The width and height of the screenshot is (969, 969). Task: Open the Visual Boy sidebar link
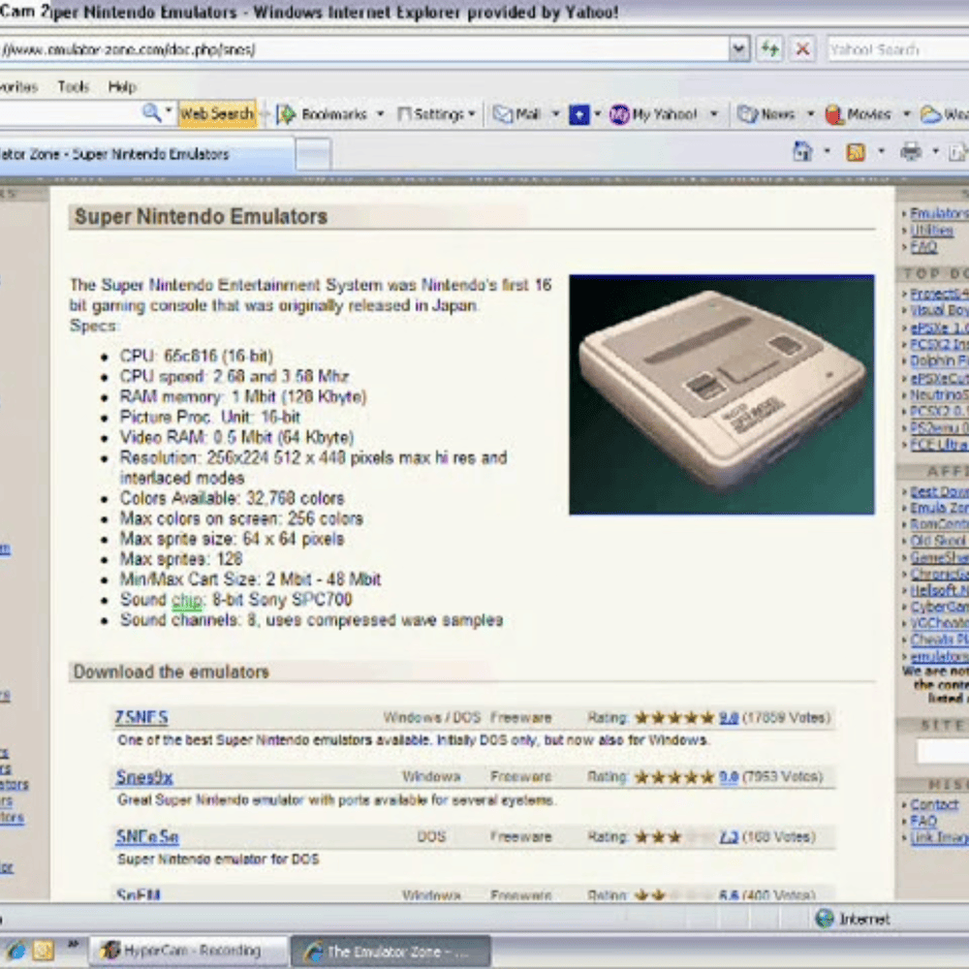[939, 310]
